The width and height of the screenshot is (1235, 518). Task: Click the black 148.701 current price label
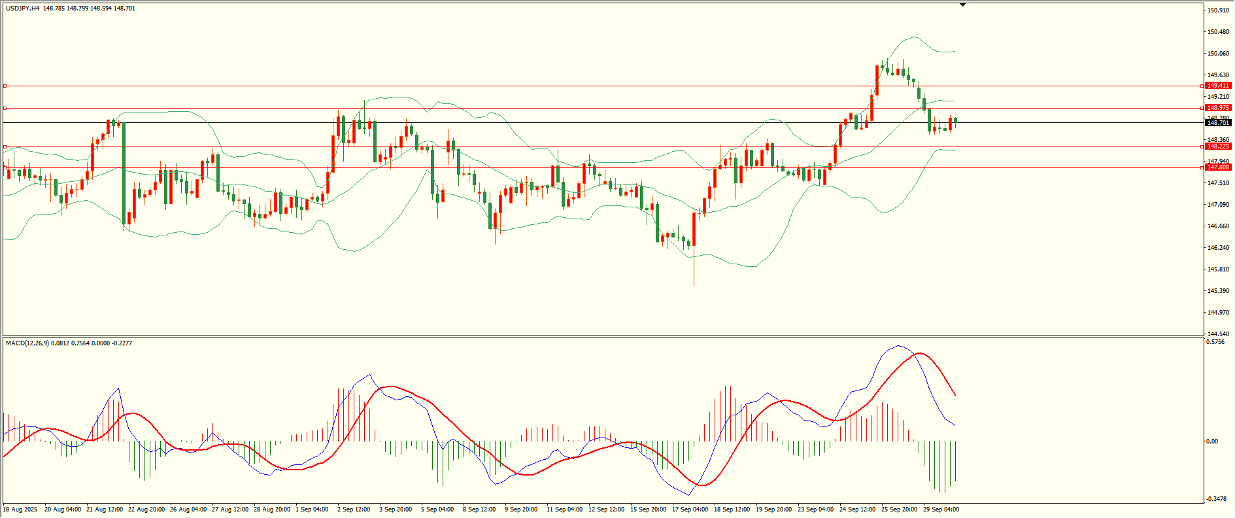pos(1218,123)
